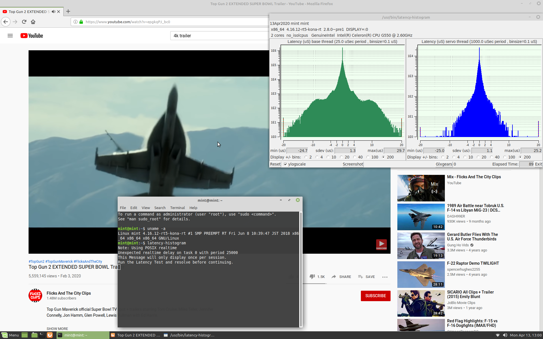Launch Firefox from the panel launcher
This screenshot has height=339, width=543.
(x=50, y=335)
